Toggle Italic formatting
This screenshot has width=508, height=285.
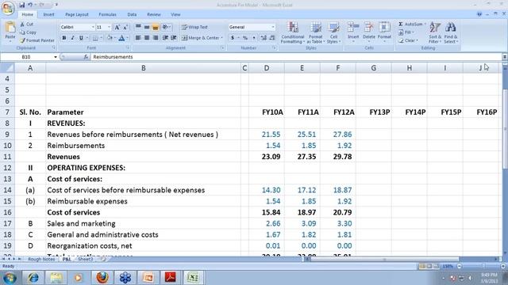click(x=72, y=38)
